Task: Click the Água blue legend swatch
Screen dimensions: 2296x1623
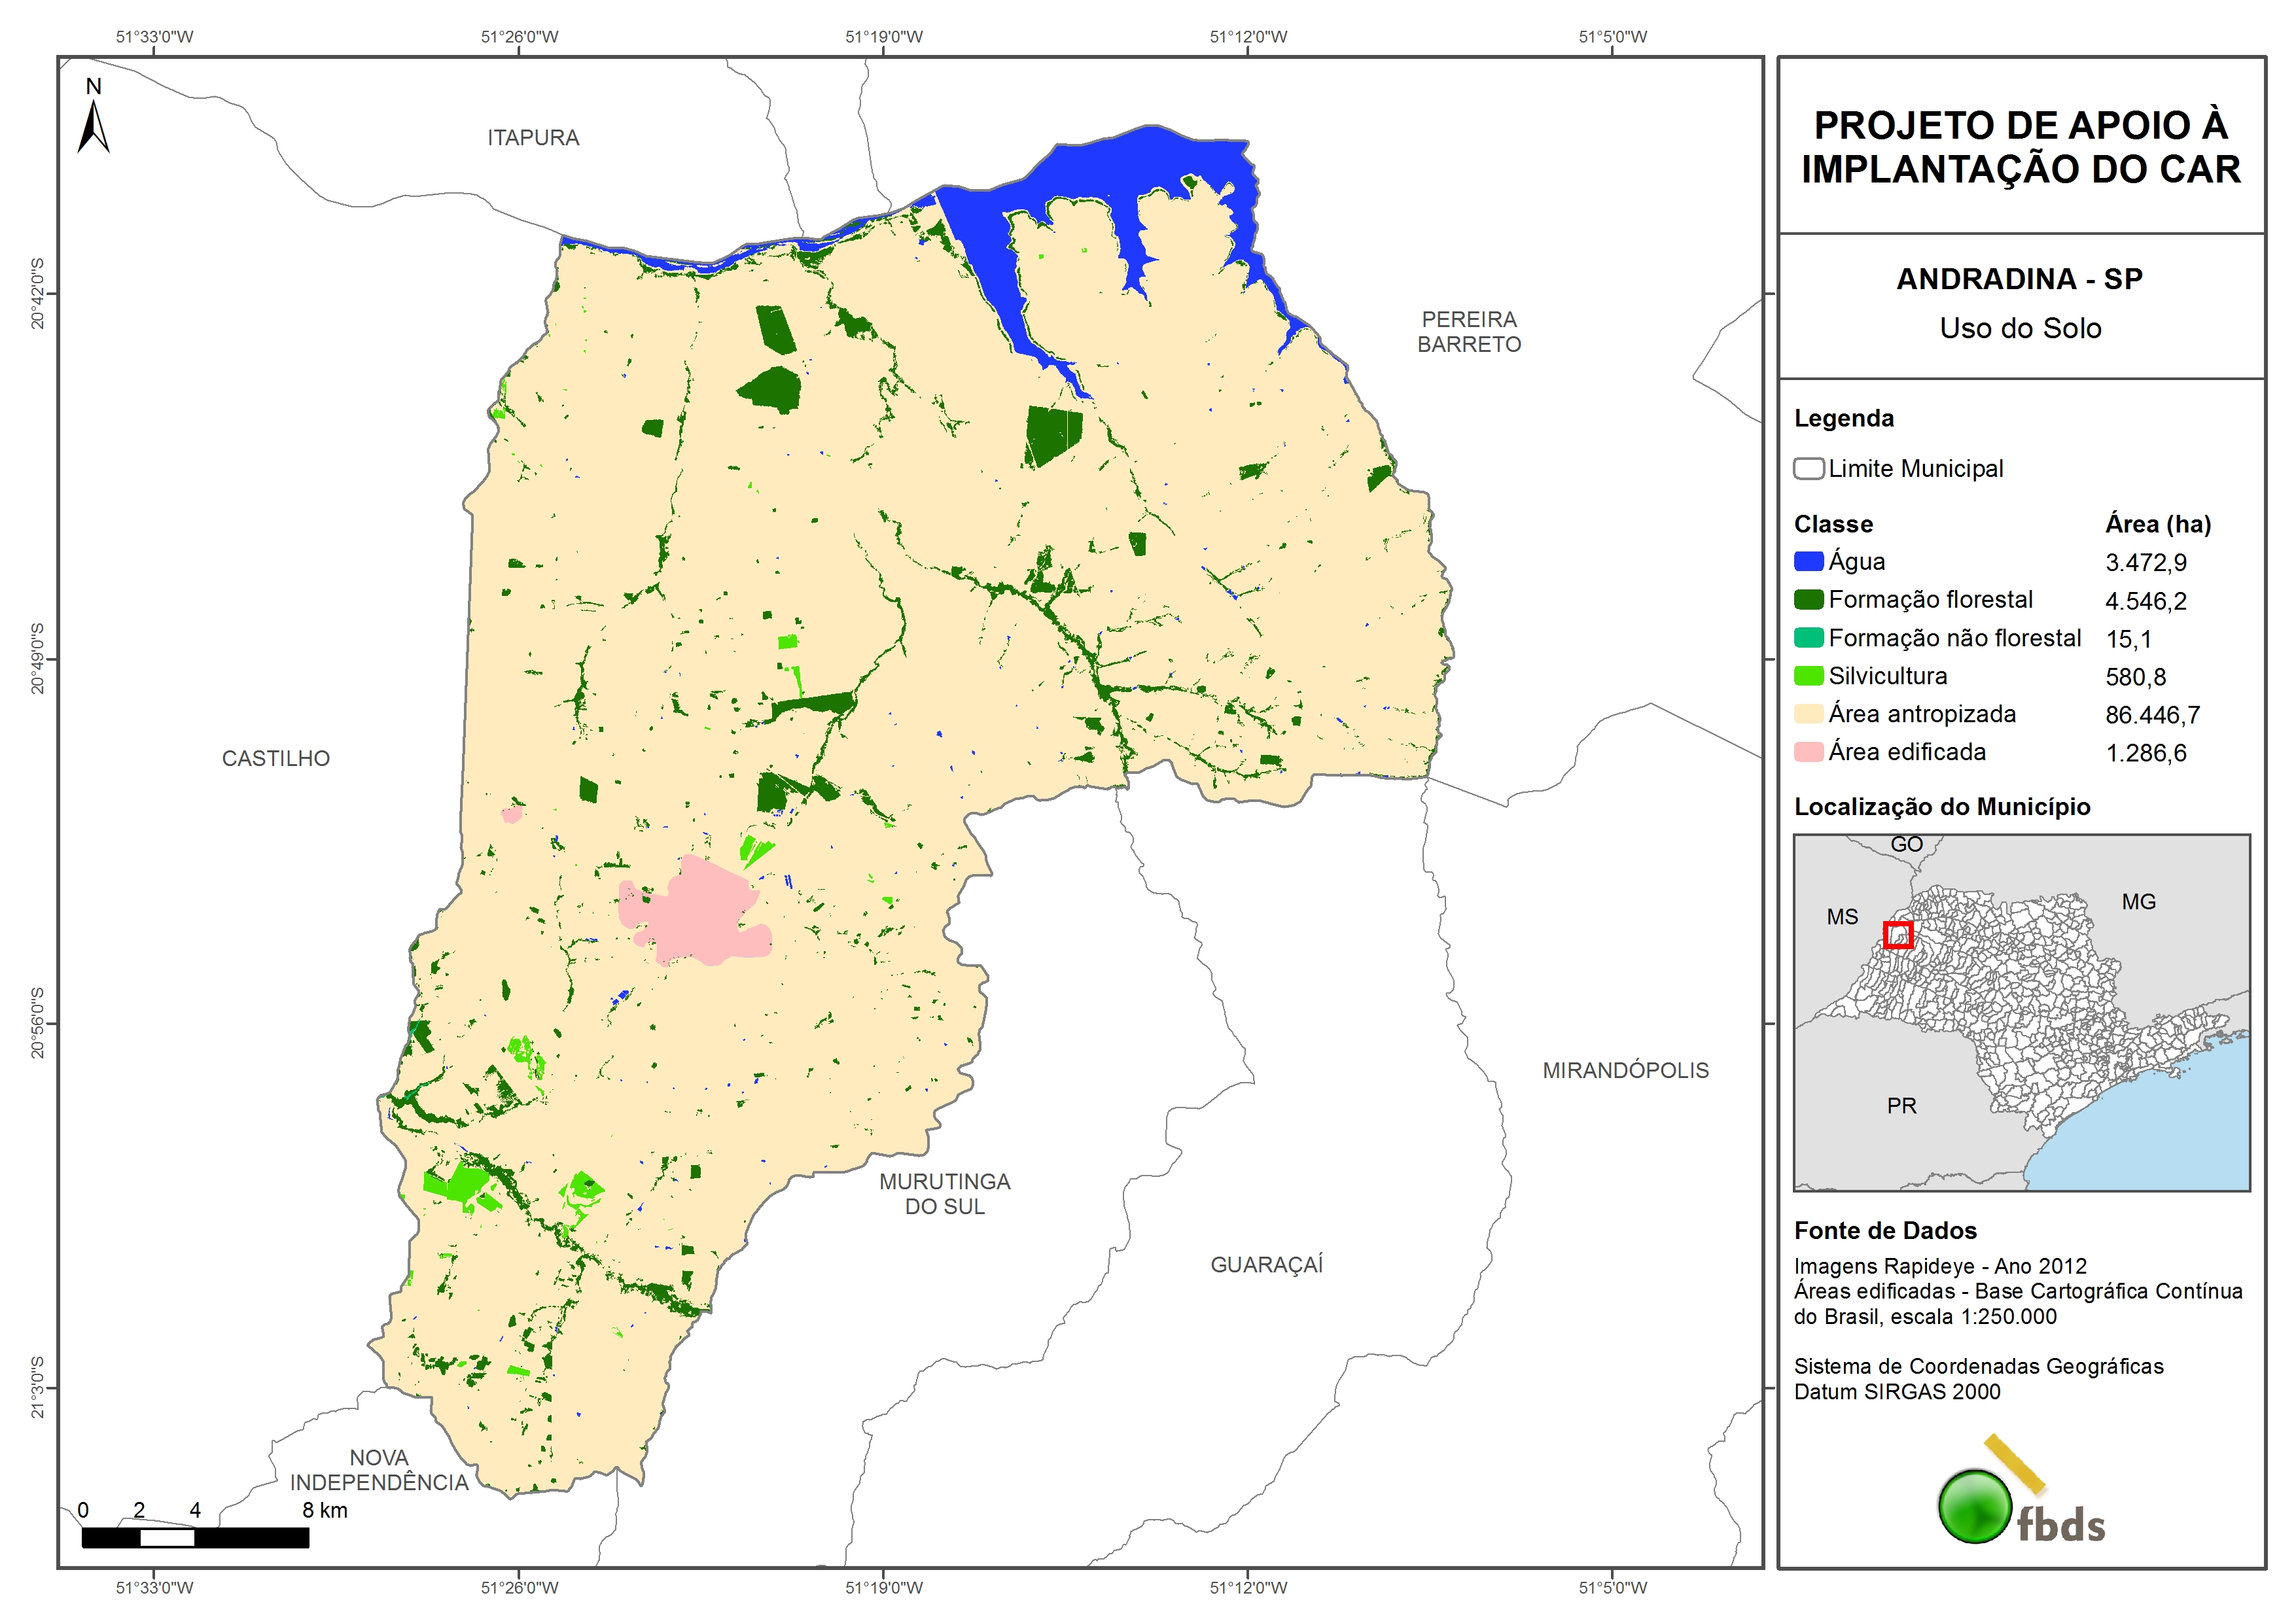Action: 1808,561
